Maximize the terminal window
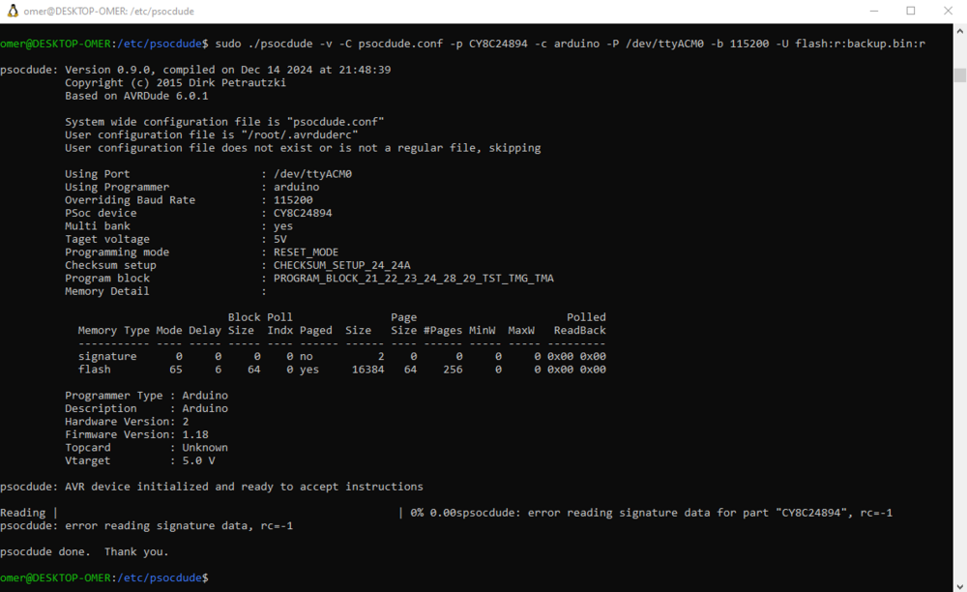The height and width of the screenshot is (592, 967). click(911, 11)
